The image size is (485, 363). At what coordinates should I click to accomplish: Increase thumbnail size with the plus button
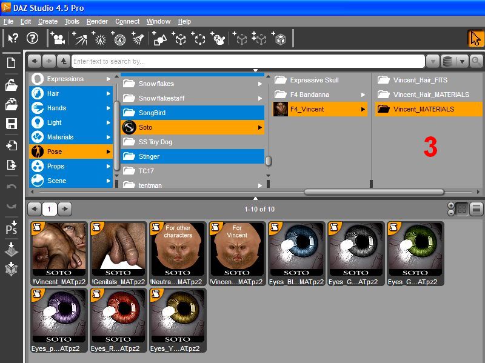coord(451,205)
